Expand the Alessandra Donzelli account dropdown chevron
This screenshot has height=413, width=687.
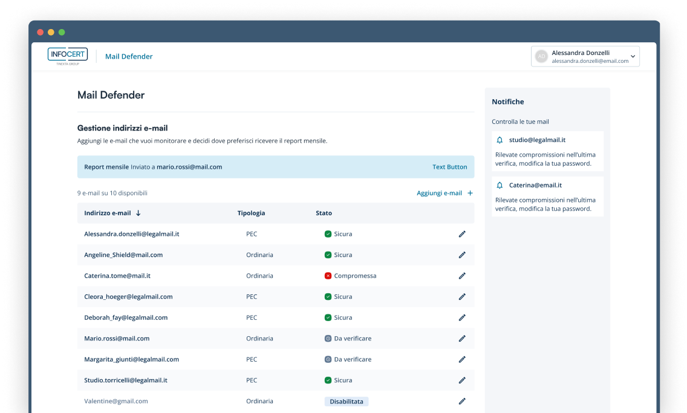click(633, 56)
